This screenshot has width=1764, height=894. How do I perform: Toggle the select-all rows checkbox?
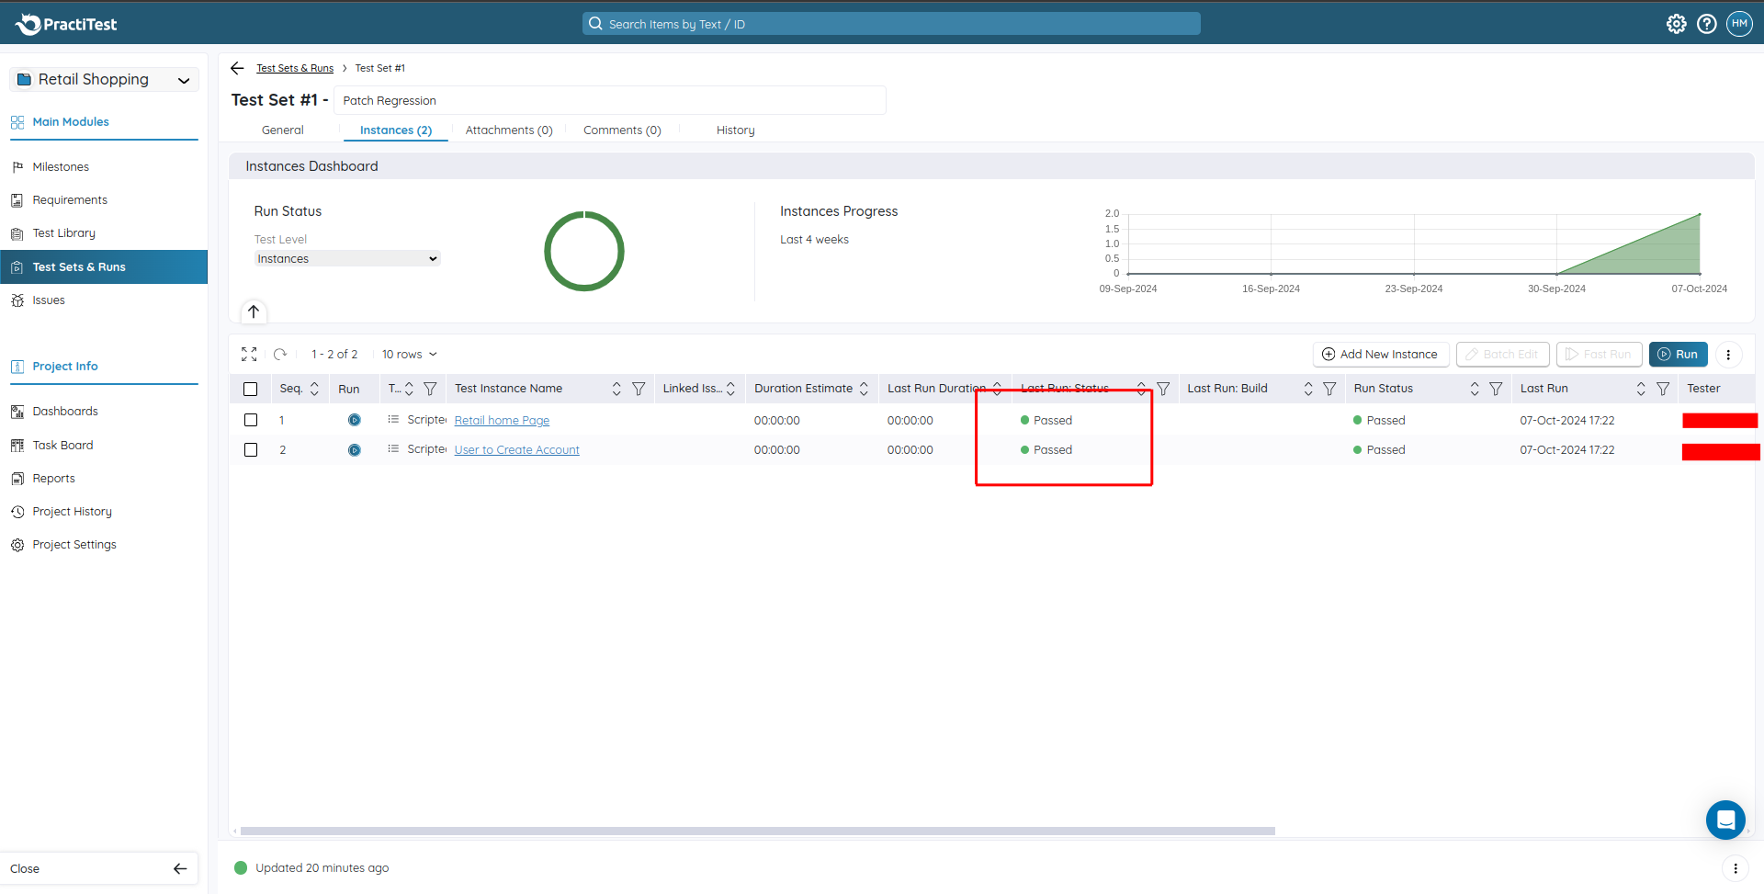[250, 389]
